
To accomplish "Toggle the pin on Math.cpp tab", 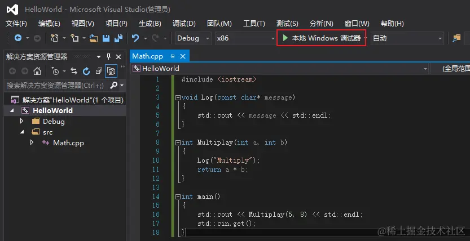I will [172, 56].
